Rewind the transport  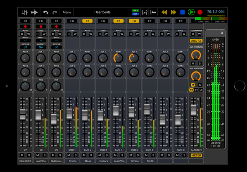click(164, 12)
